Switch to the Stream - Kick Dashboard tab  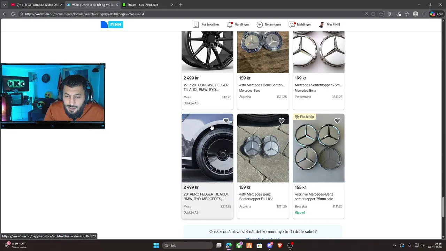tap(148, 5)
